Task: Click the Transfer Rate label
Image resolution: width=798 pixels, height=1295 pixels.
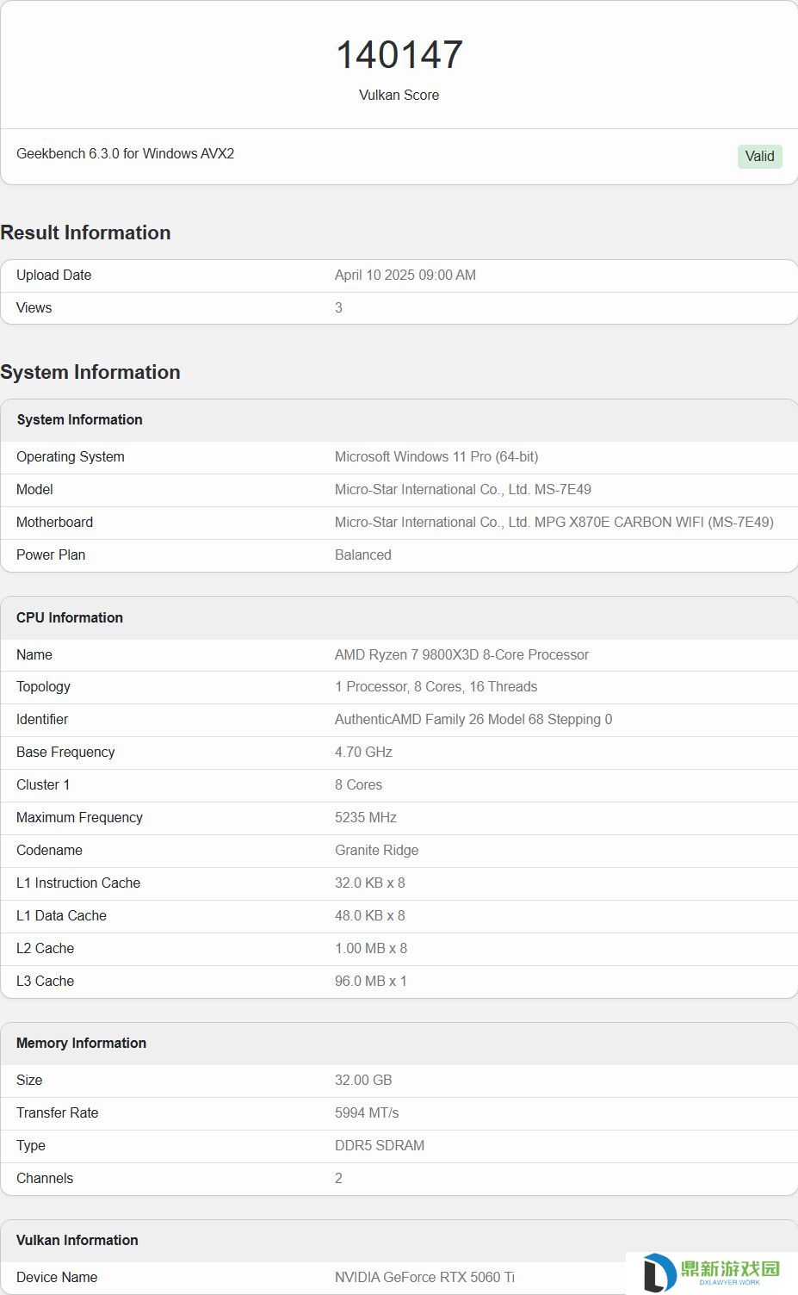Action: point(57,1112)
